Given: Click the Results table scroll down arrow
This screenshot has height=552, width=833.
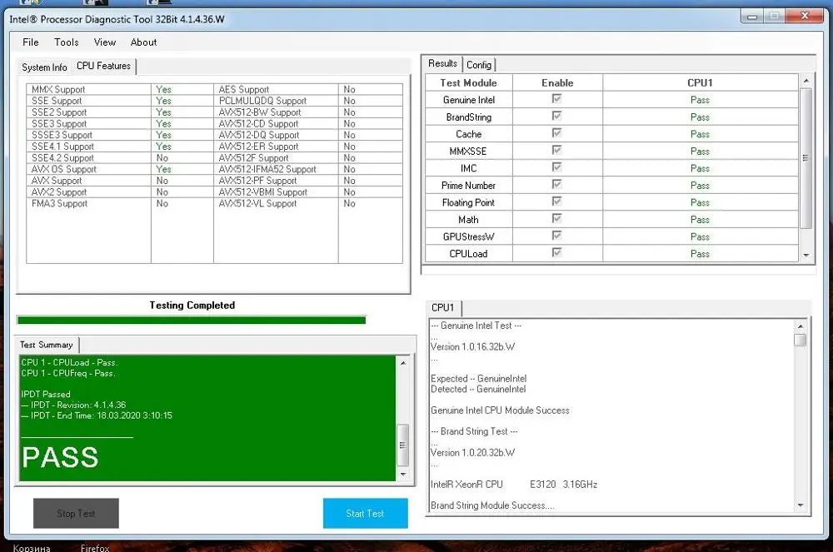Looking at the screenshot, I should 806,256.
